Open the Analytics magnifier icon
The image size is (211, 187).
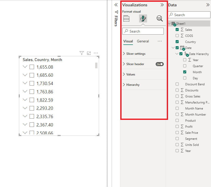point(159,18)
